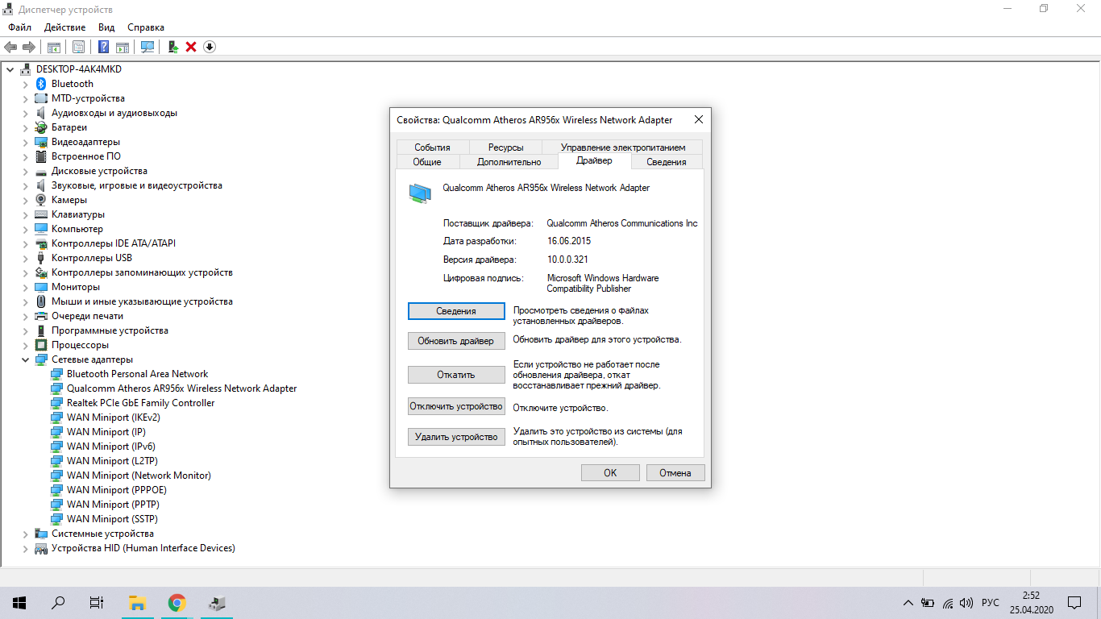Open the Файл menu
Image resolution: width=1101 pixels, height=619 pixels.
tap(20, 27)
